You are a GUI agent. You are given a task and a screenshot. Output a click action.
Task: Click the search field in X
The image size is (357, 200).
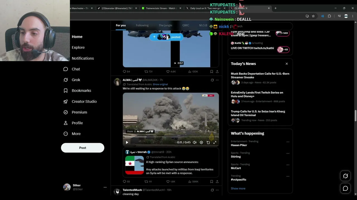pos(260,26)
